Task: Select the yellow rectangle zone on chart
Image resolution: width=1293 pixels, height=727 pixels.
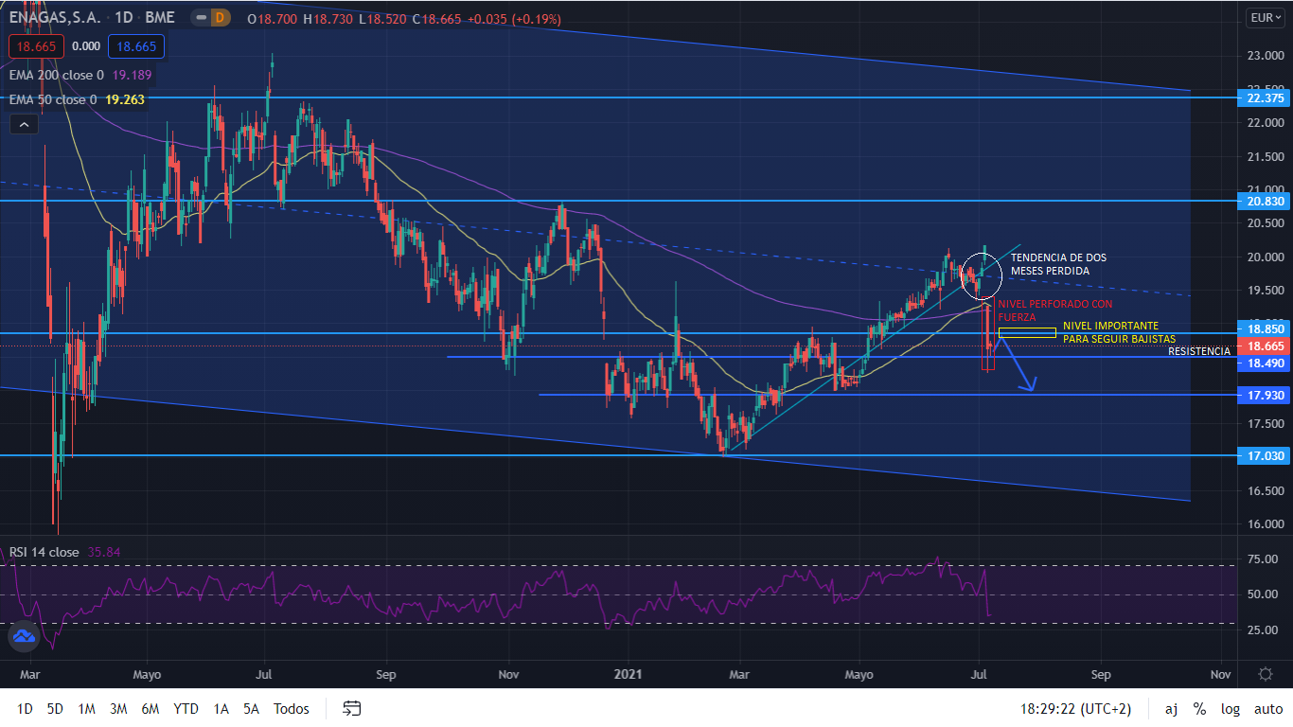Action: (x=1027, y=332)
